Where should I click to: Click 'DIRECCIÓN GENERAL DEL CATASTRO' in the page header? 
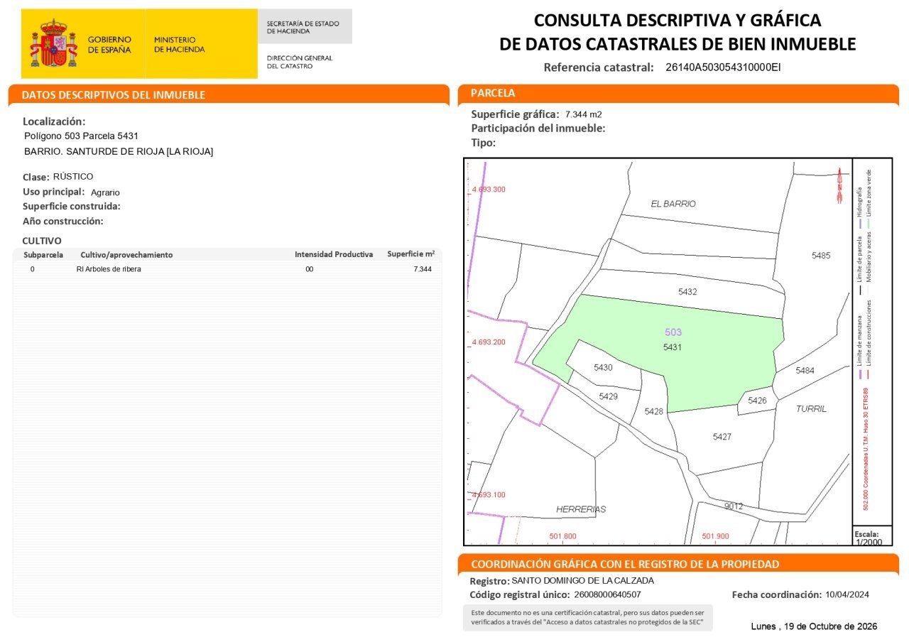pos(300,62)
